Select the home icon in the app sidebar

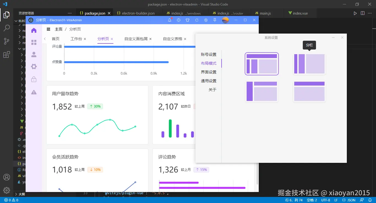pyautogui.click(x=34, y=30)
